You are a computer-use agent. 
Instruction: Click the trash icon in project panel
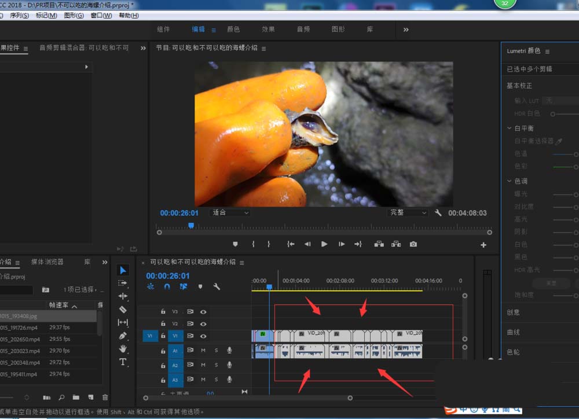(105, 398)
